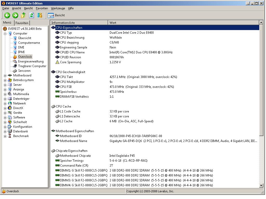Image resolution: width=266 pixels, height=199 pixels.
Task: Collapse the Computer tree node
Action: click(5, 34)
